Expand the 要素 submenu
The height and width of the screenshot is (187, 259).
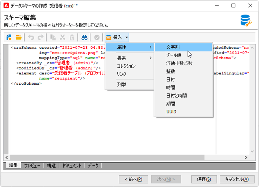point(130,58)
